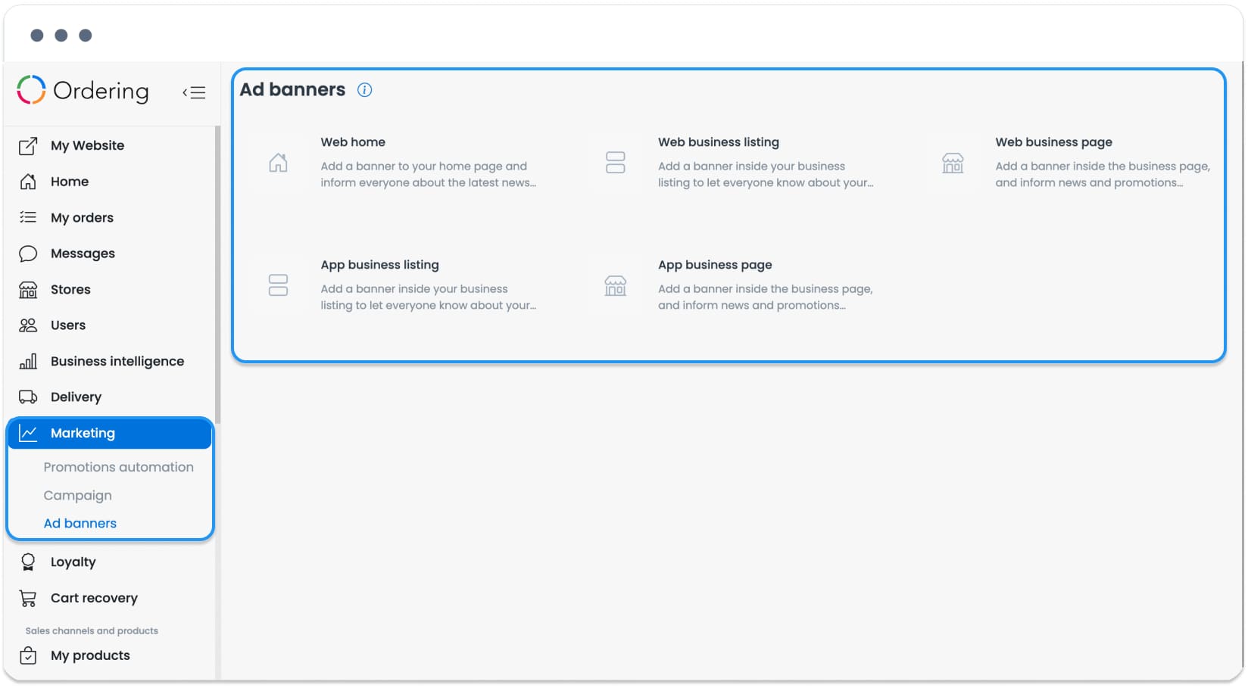Click the Web business listing card icon
The width and height of the screenshot is (1248, 694).
[x=616, y=163]
